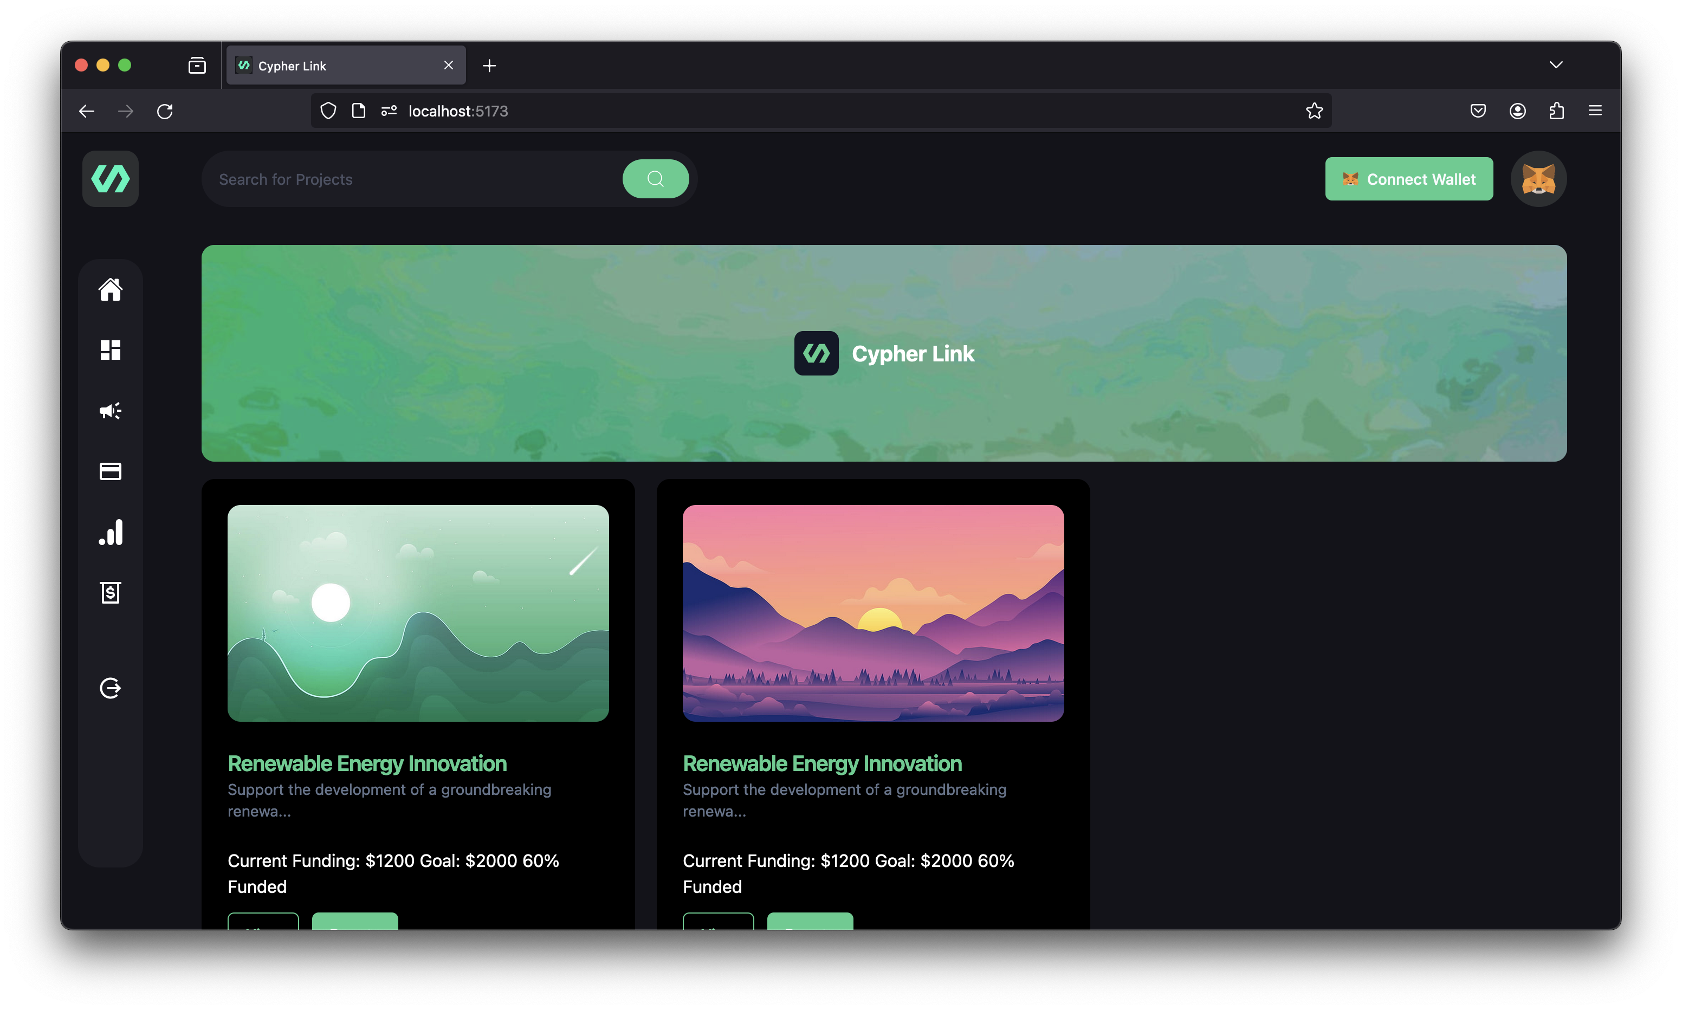Screen dimensions: 1682x1010
Task: Select the Dashboard grid sidebar icon
Action: pos(110,350)
